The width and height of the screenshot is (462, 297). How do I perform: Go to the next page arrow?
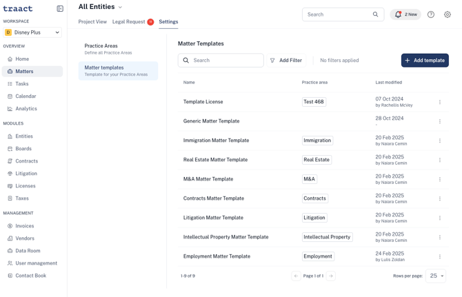(331, 276)
